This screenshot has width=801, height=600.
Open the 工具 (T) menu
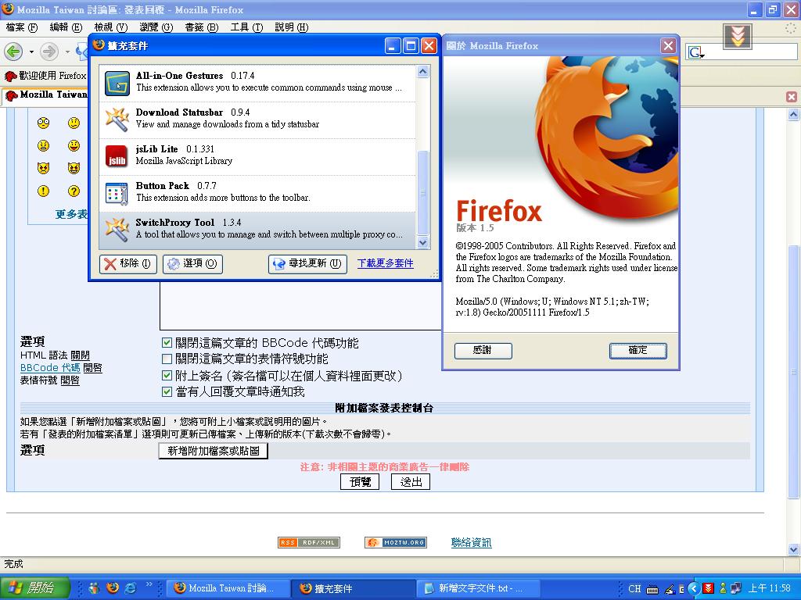pyautogui.click(x=246, y=27)
